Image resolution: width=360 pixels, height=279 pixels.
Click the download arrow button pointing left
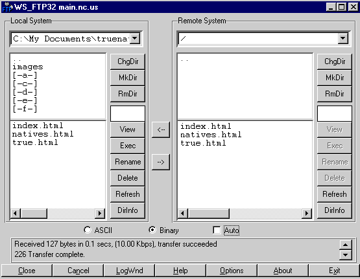coord(161,129)
